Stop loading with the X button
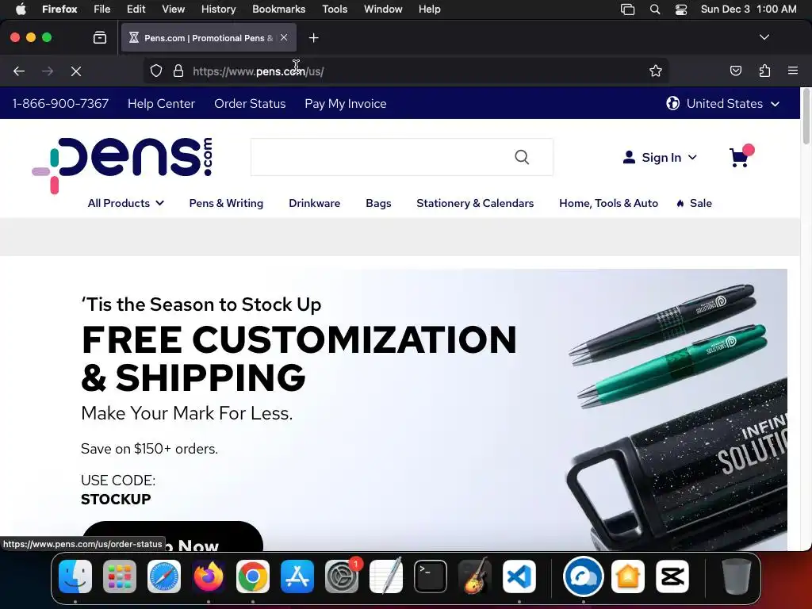This screenshot has width=812, height=609. point(76,71)
